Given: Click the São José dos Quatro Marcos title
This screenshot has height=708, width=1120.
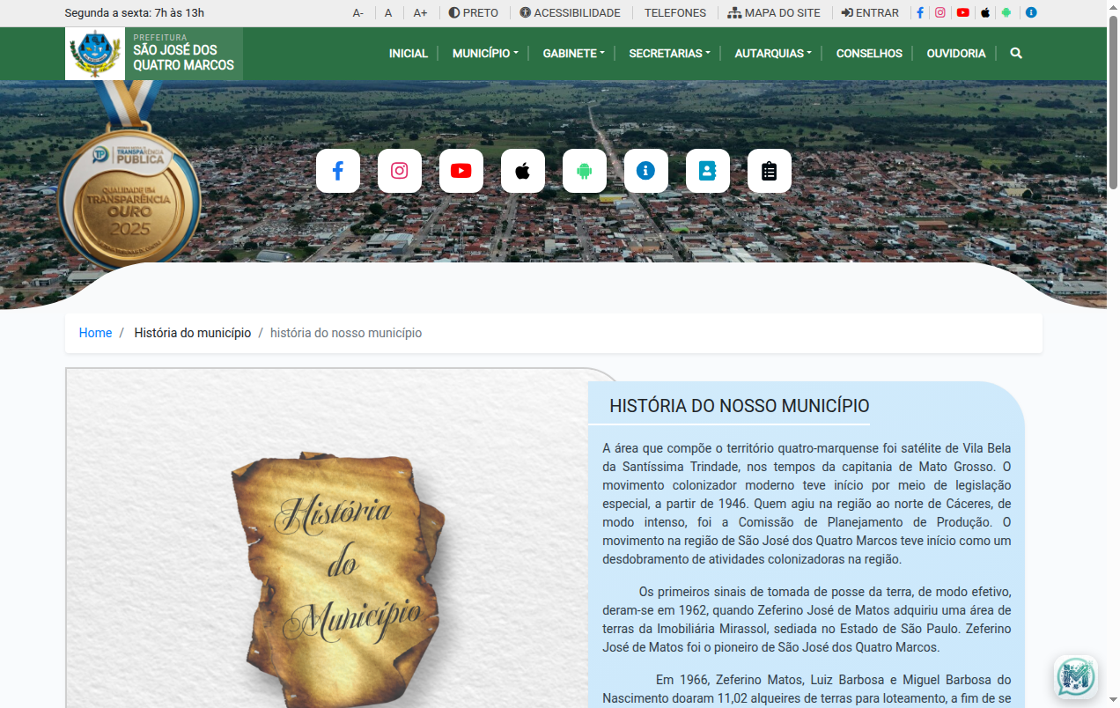Looking at the screenshot, I should pyautogui.click(x=184, y=58).
